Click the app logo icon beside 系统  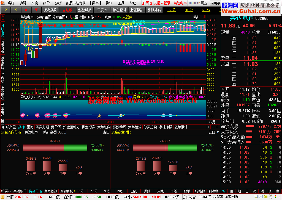(3, 3)
